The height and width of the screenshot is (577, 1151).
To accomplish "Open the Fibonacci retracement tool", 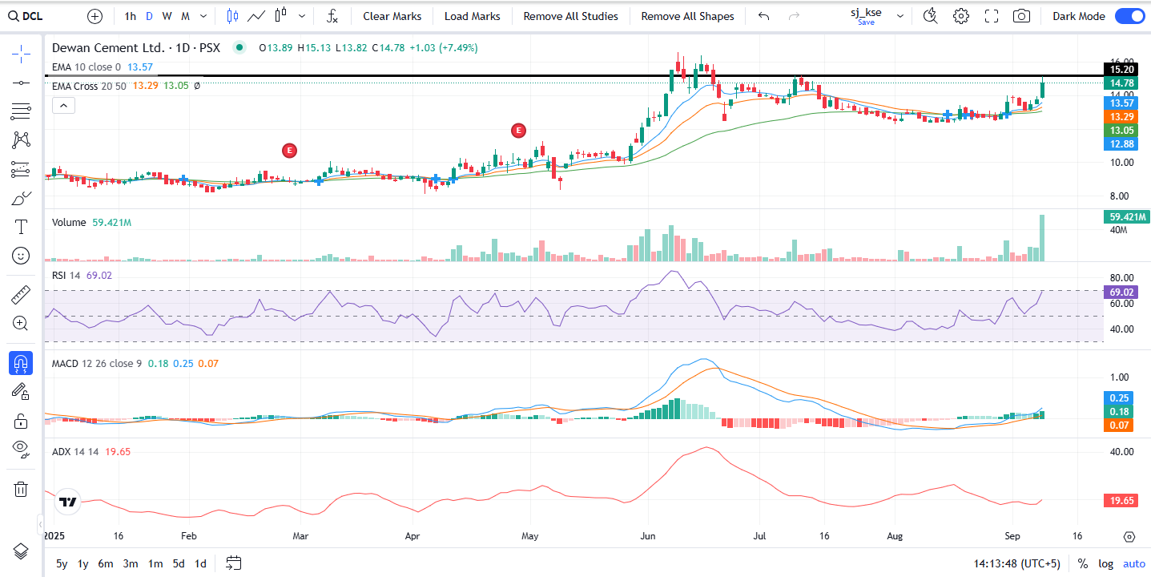I will (21, 111).
